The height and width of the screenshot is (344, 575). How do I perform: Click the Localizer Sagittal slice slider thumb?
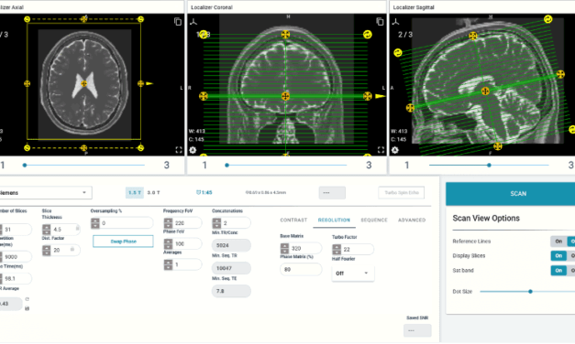coord(489,166)
